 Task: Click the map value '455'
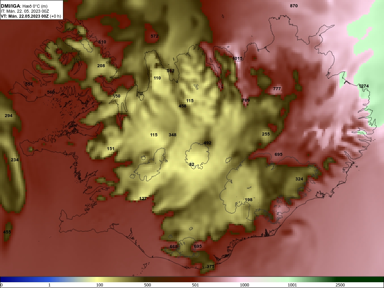7,232
